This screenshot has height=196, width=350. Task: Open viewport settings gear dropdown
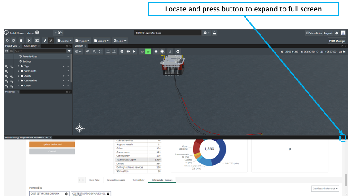tap(78, 52)
